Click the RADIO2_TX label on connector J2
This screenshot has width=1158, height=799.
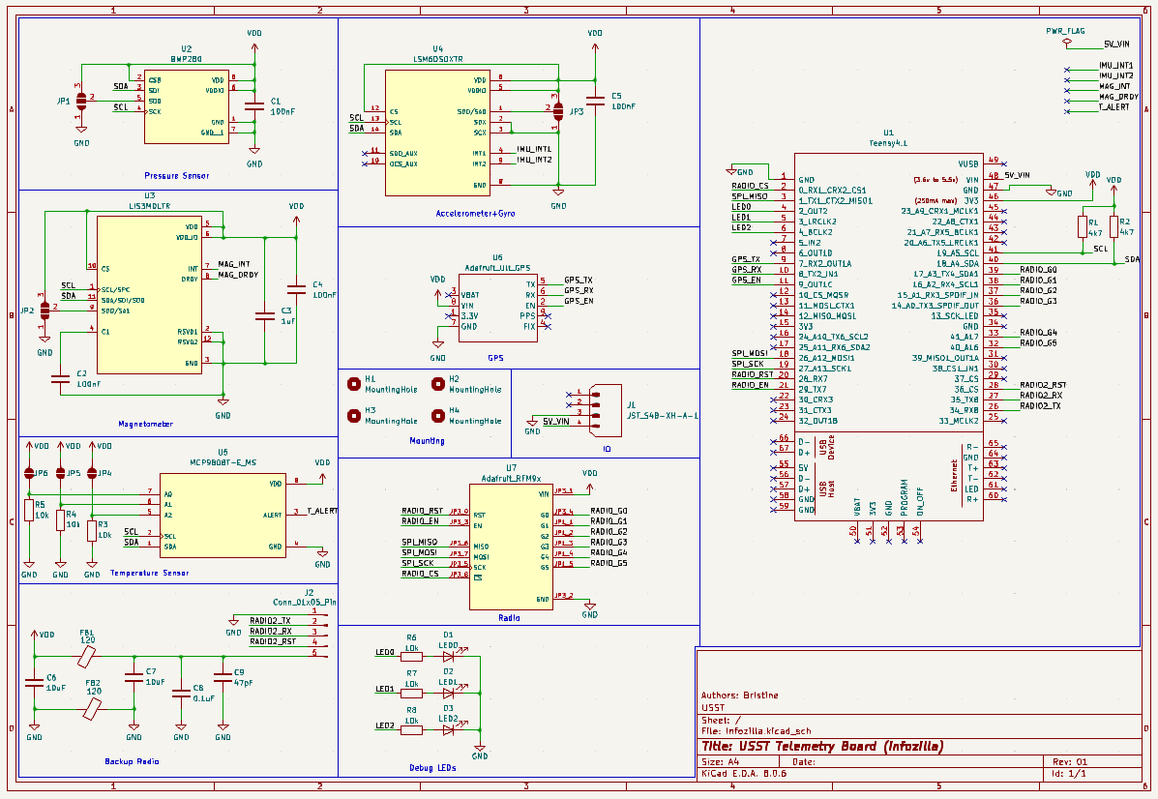(x=270, y=621)
